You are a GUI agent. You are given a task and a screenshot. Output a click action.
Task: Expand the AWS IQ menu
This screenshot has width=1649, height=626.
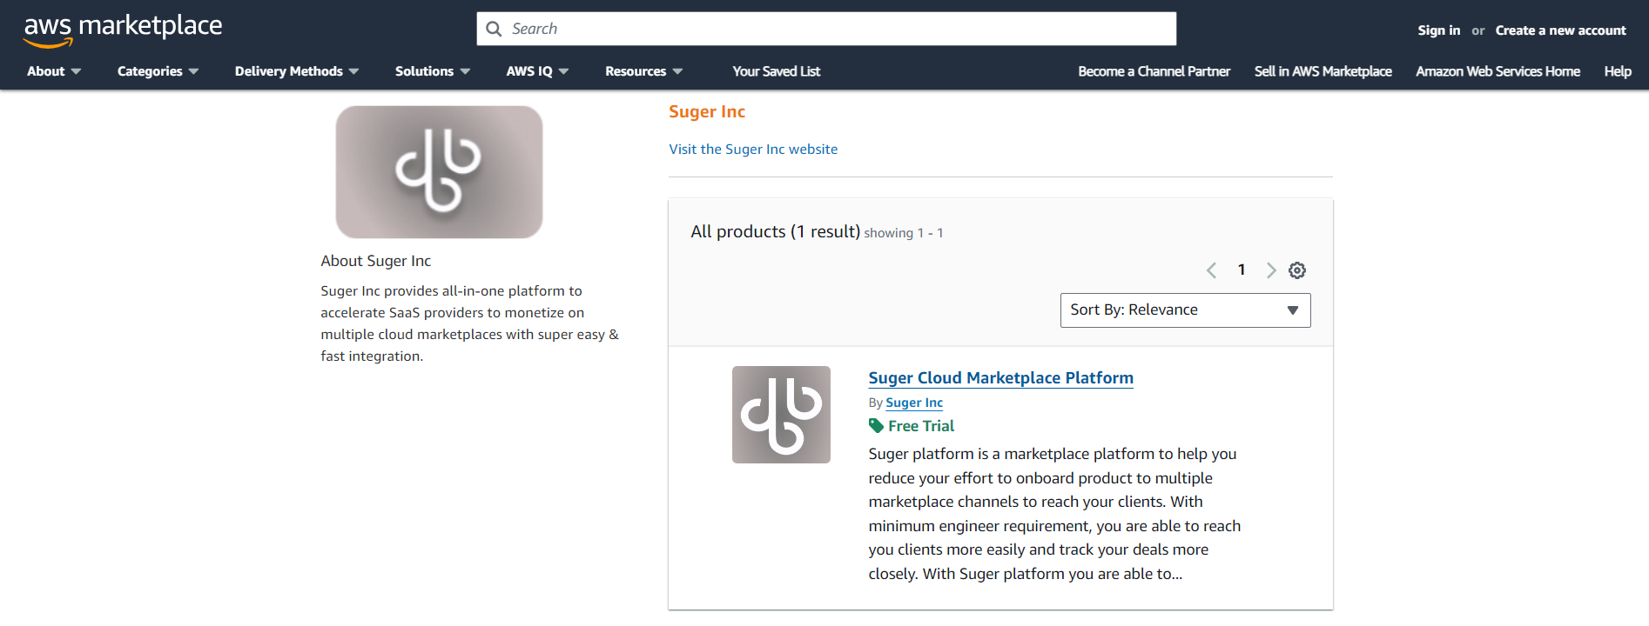[537, 71]
